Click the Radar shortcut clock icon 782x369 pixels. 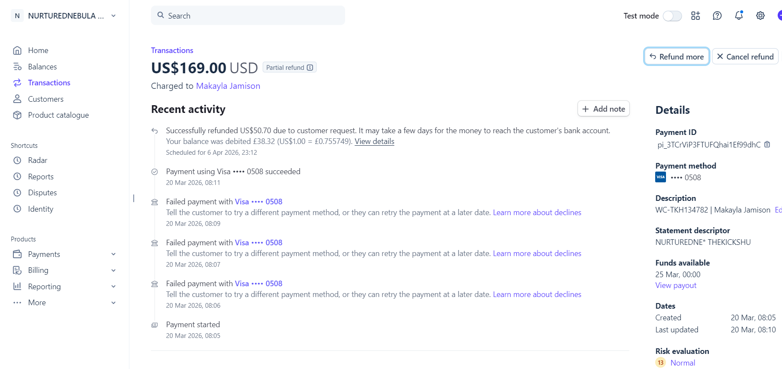click(x=17, y=160)
